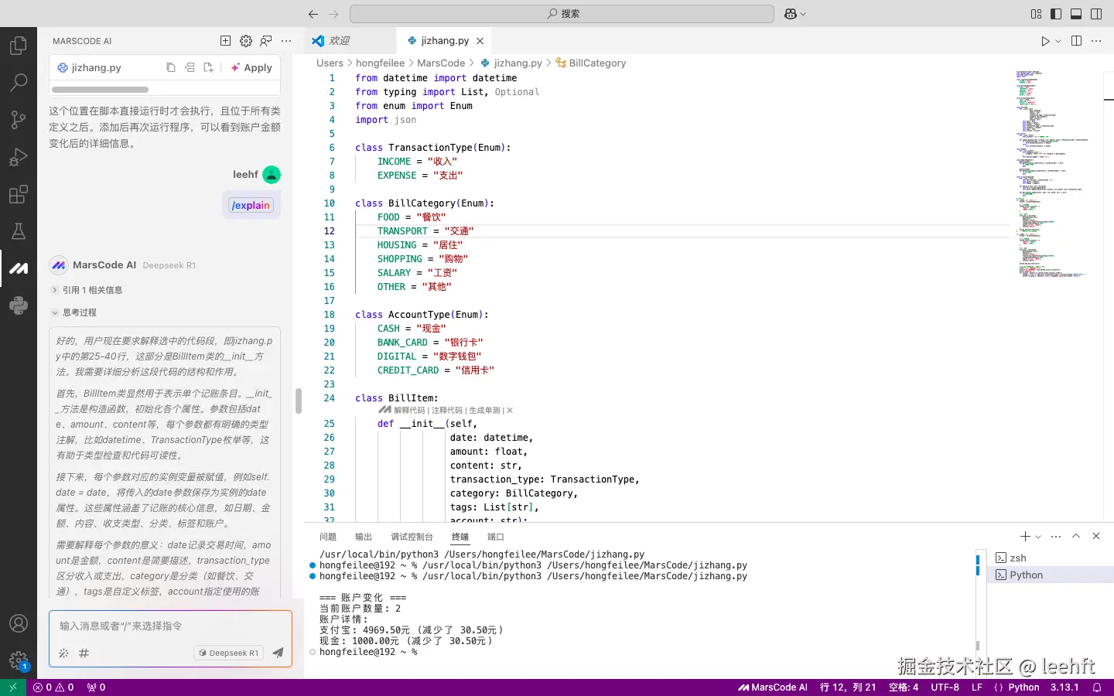This screenshot has height=696, width=1114.
Task: Click the 解释代码 code lens link
Action: coord(409,410)
